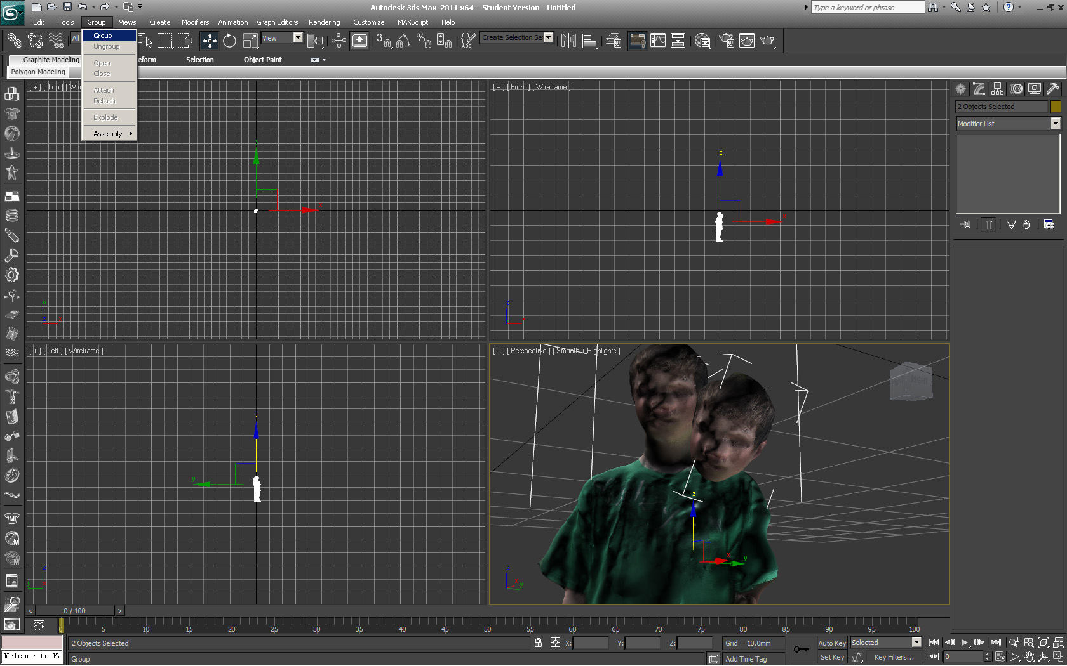1067x666 pixels.
Task: Open the Graph Editors menu
Action: tap(277, 22)
